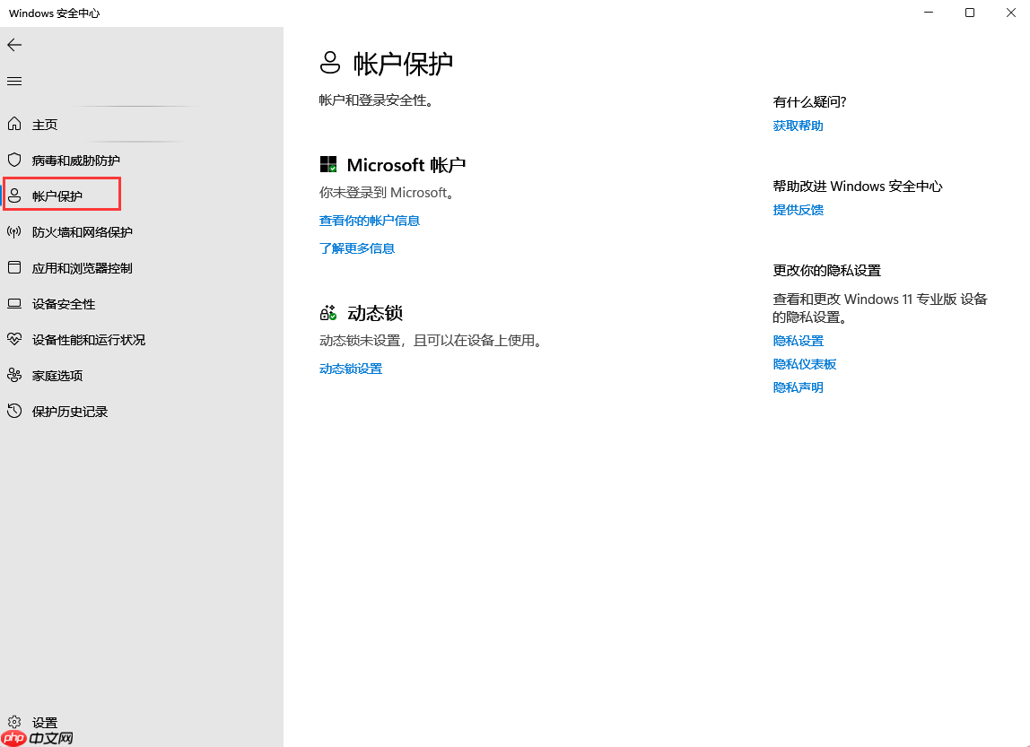Click the 主页 home icon
Screen dimensions: 1030x747
[13, 124]
